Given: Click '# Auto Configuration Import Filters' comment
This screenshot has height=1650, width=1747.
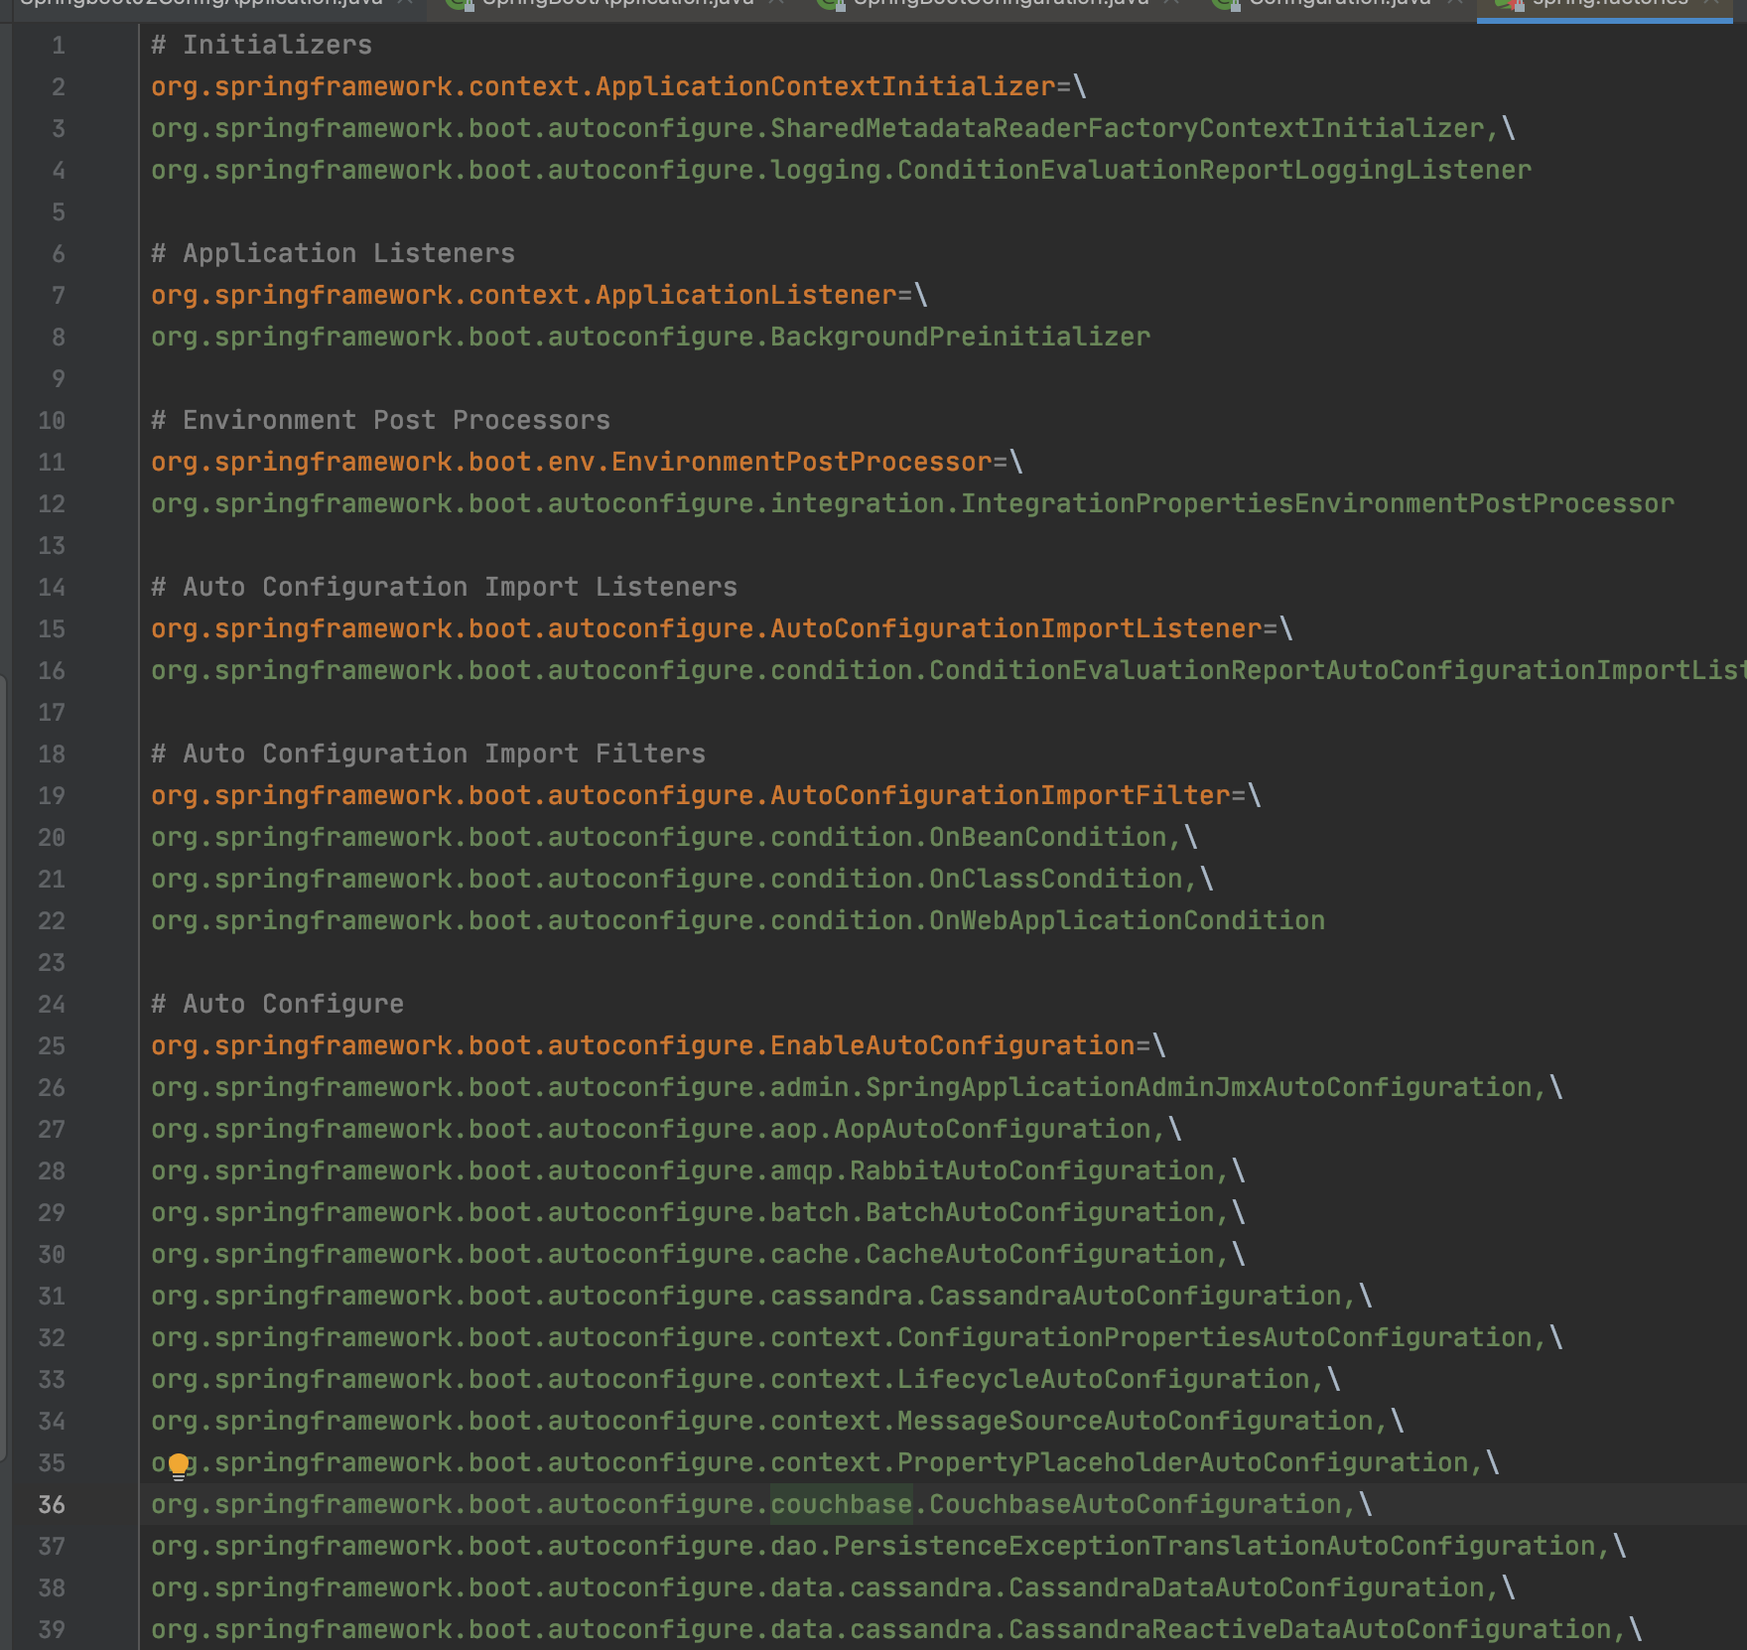Looking at the screenshot, I should (x=429, y=754).
